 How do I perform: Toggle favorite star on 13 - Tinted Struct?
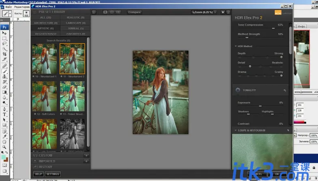61,114
